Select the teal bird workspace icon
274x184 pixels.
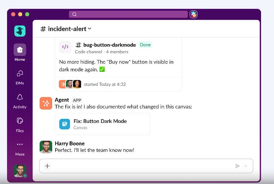tap(20, 31)
